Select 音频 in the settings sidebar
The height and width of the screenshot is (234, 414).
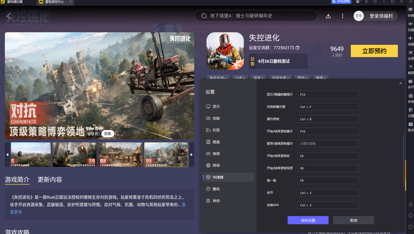(x=228, y=154)
